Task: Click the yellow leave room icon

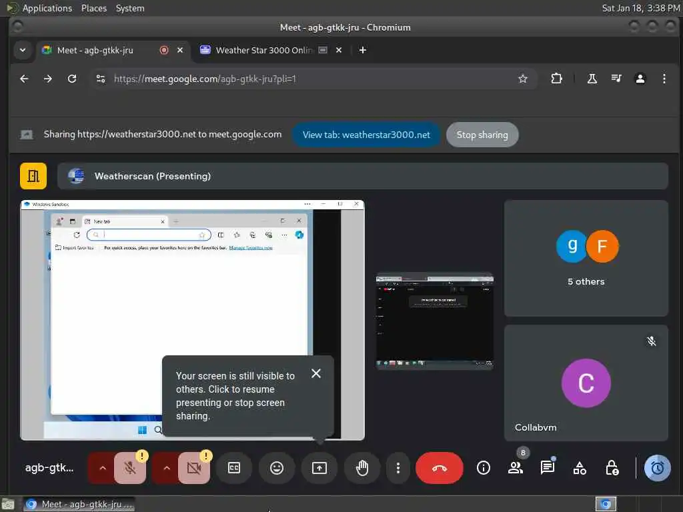Action: (x=33, y=176)
